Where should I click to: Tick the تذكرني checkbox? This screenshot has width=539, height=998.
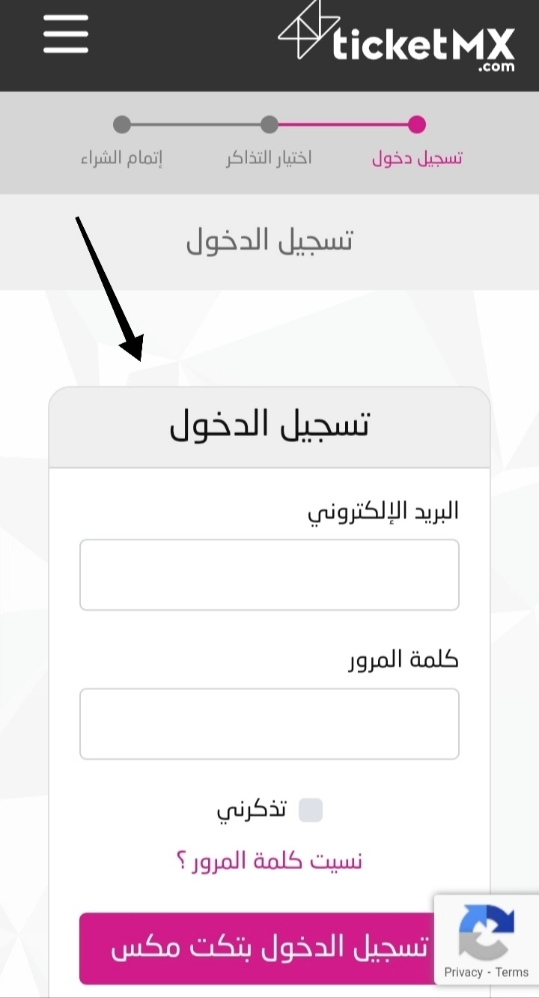point(311,810)
